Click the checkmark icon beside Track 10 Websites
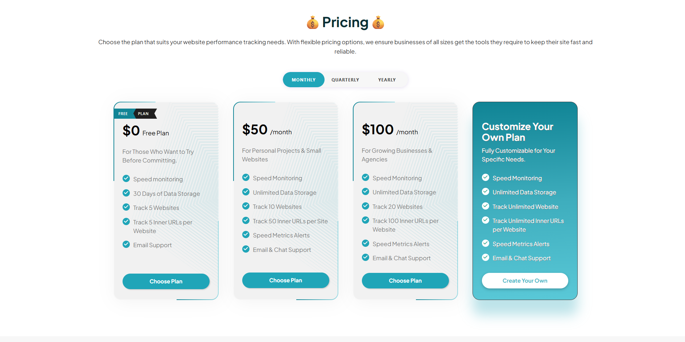 (x=246, y=206)
